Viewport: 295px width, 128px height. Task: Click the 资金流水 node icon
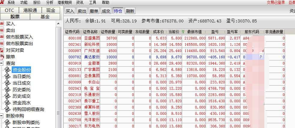click(x=8, y=103)
